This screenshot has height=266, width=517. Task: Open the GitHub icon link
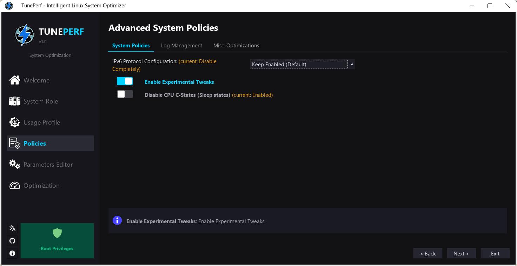pos(12,241)
